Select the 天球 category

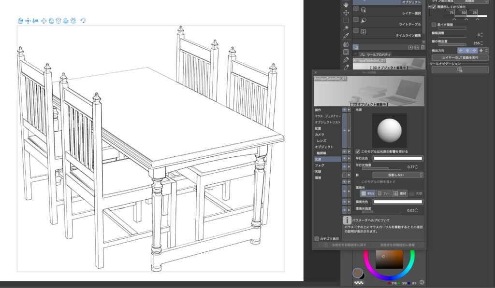(x=318, y=172)
